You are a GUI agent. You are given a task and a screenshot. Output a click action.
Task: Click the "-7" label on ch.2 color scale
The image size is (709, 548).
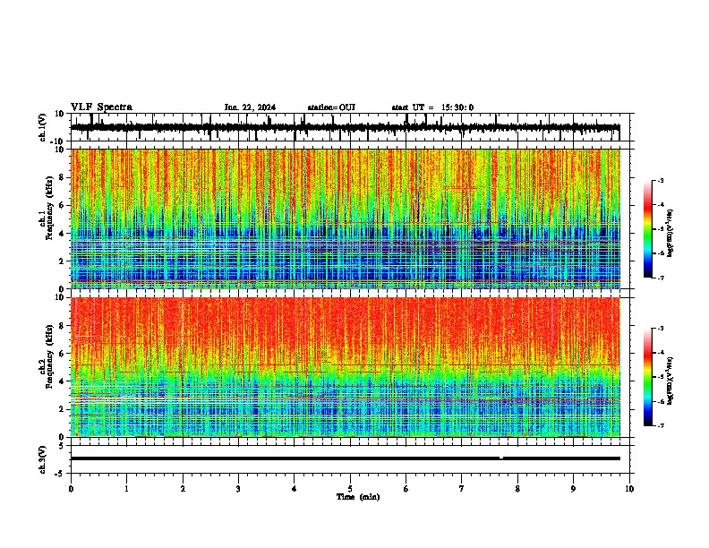pos(661,425)
